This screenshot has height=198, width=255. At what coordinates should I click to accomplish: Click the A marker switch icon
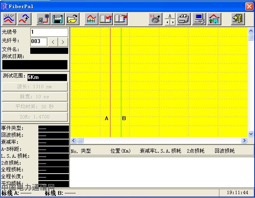pyautogui.click(x=170, y=19)
